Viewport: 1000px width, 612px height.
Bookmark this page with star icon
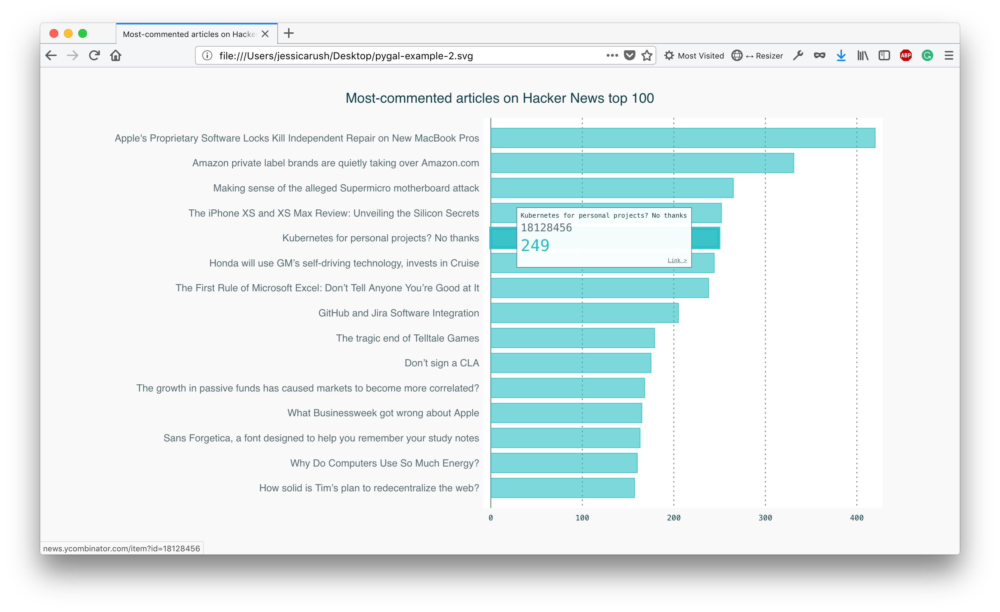coord(647,56)
